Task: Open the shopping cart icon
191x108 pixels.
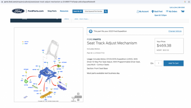Action: pos(183,11)
